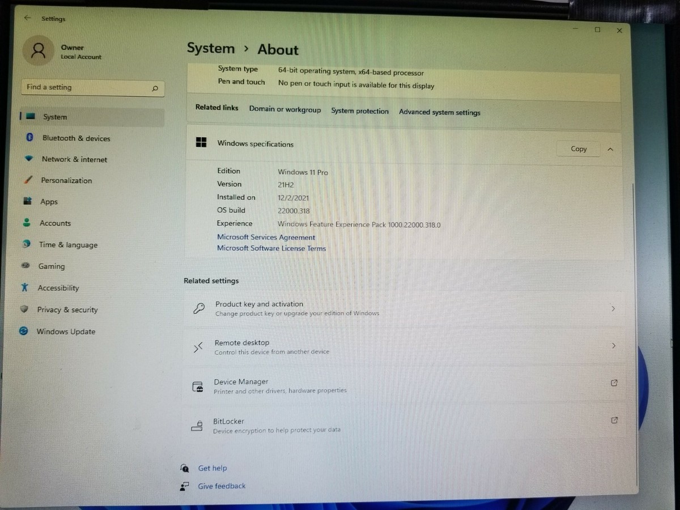The width and height of the screenshot is (680, 510).
Task: Click the Privacy & security shield icon
Action: 24,309
